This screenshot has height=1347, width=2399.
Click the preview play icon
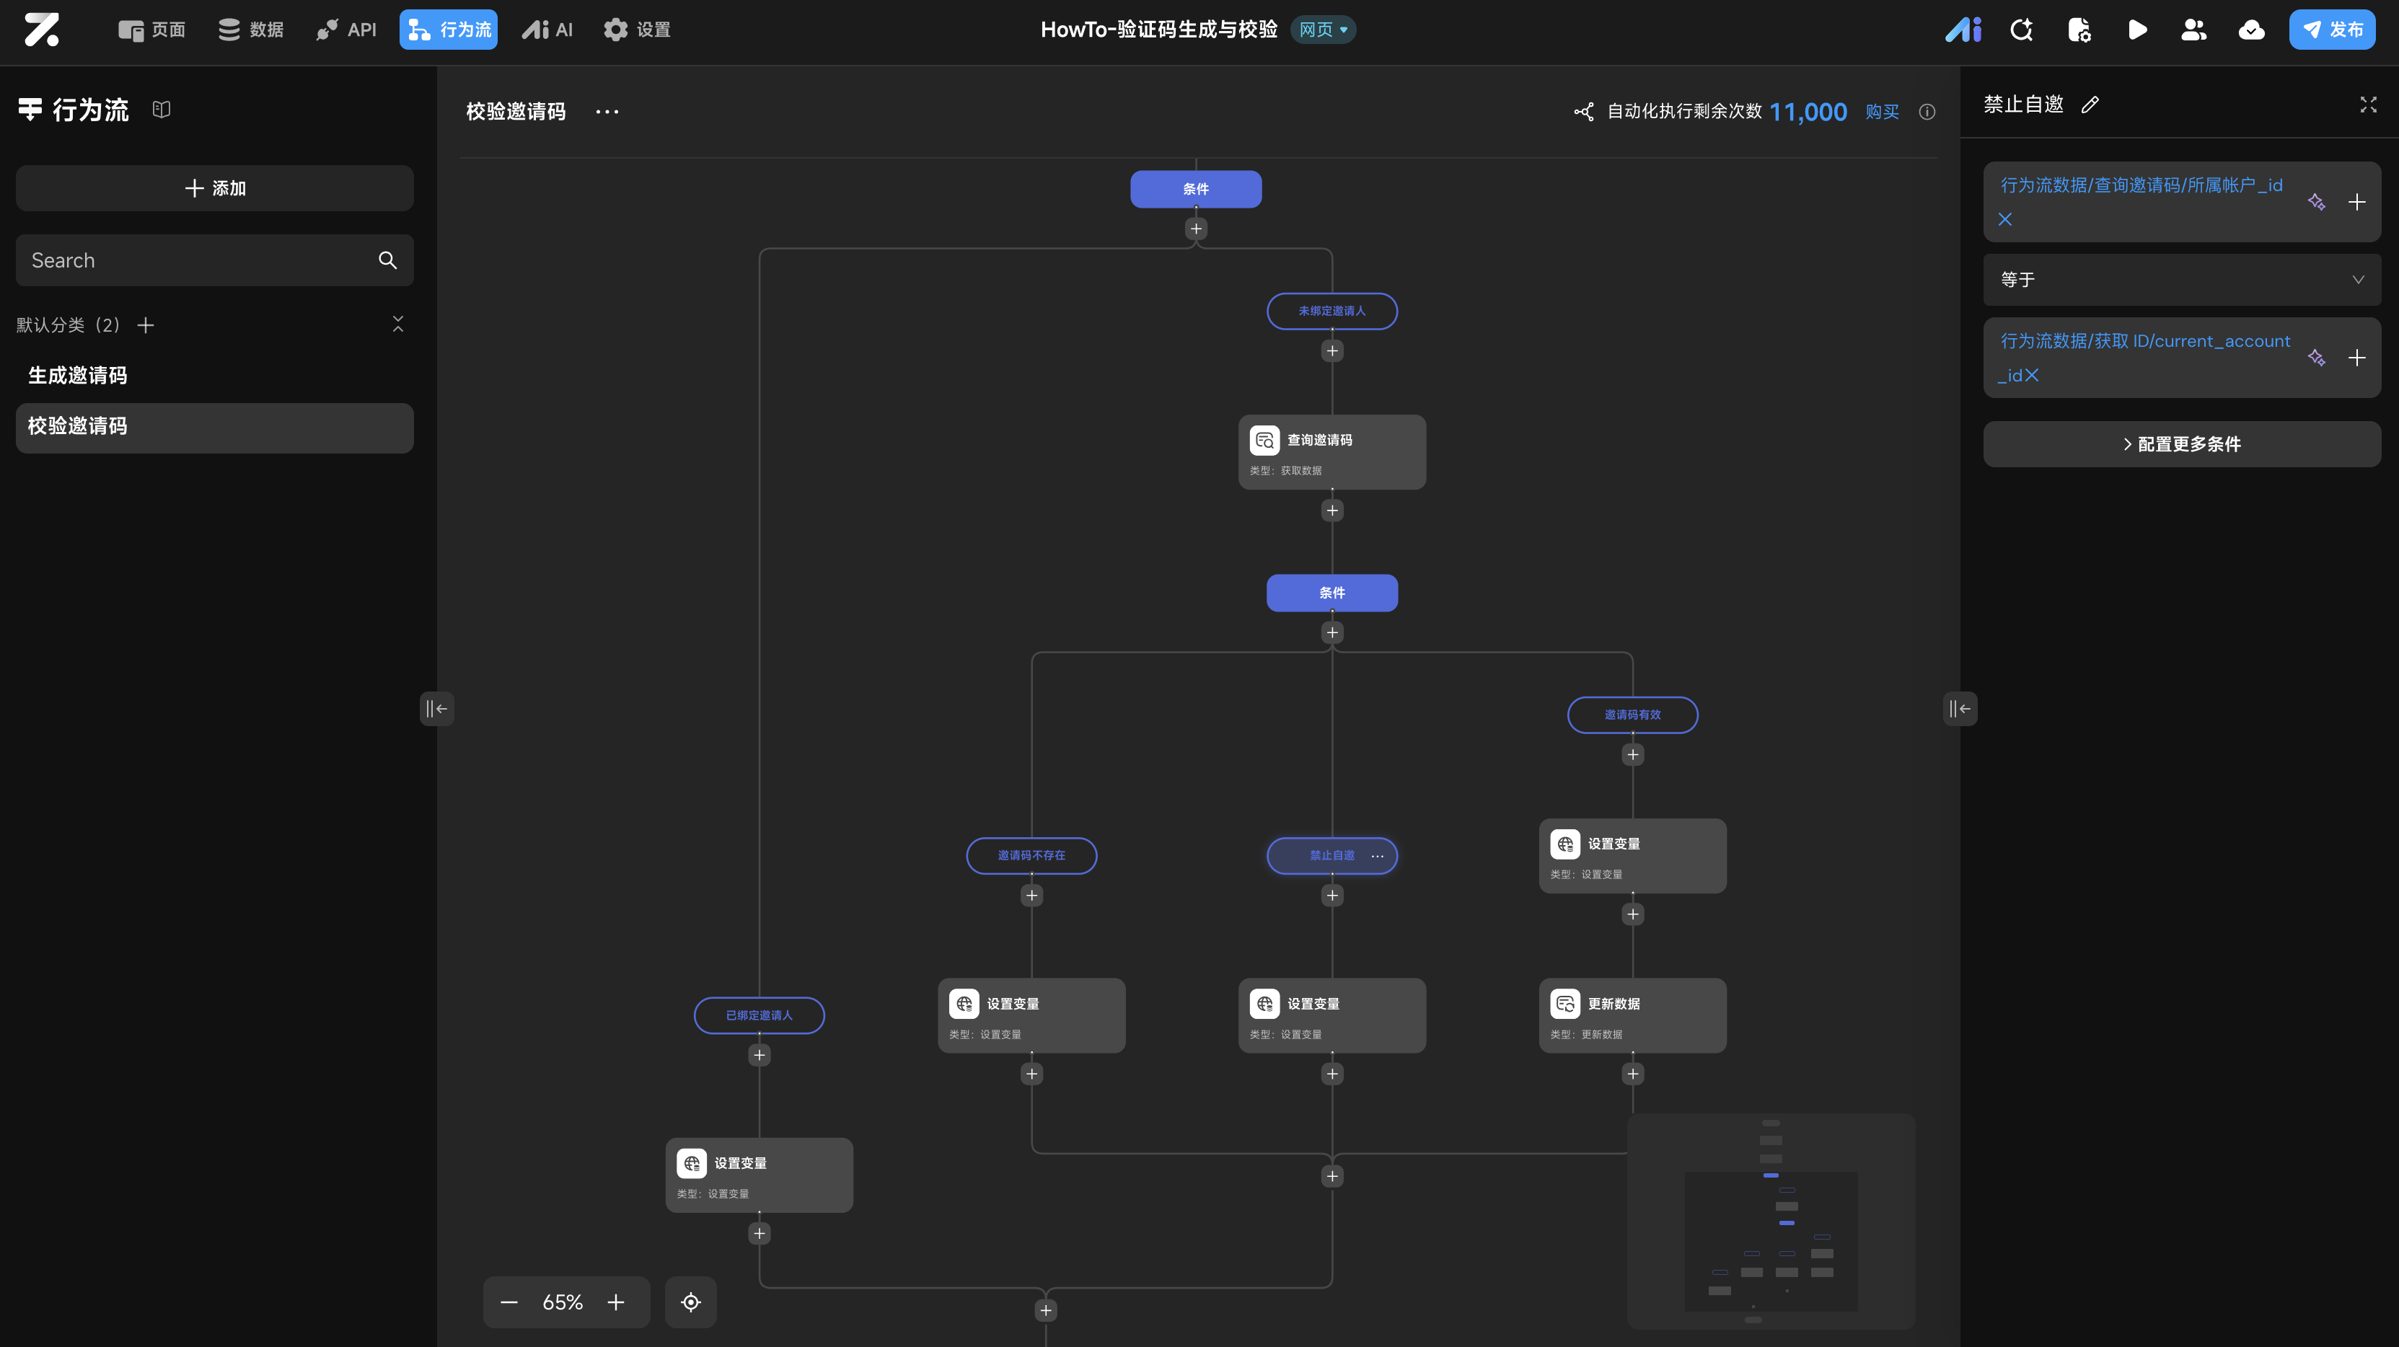click(x=2137, y=30)
